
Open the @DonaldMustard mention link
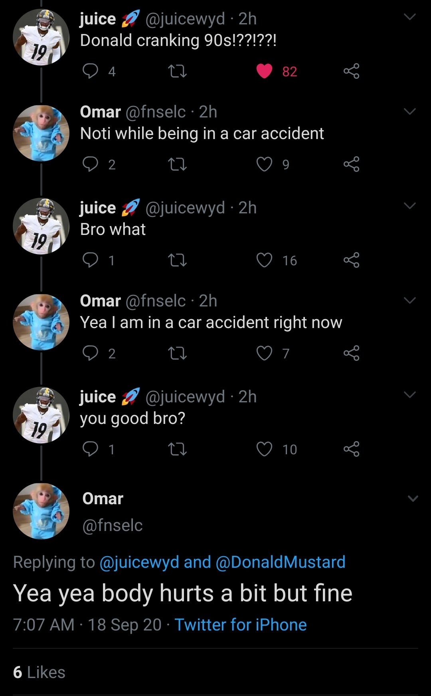280,562
